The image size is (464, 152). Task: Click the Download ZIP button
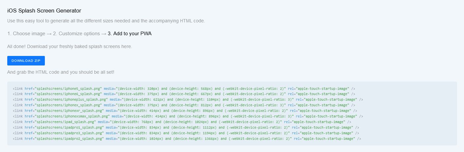pos(26,61)
